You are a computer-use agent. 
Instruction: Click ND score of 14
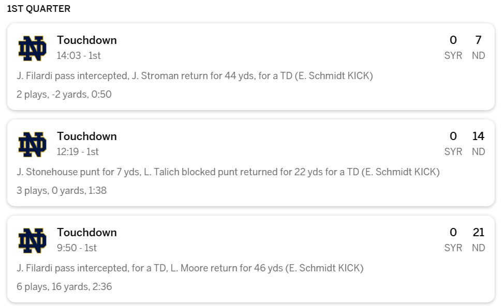pyautogui.click(x=478, y=136)
